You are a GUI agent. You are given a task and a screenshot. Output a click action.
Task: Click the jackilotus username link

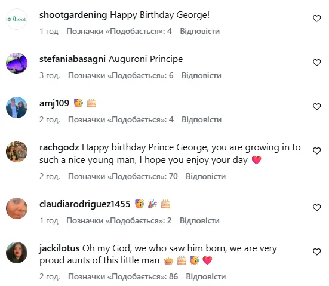coord(59,248)
